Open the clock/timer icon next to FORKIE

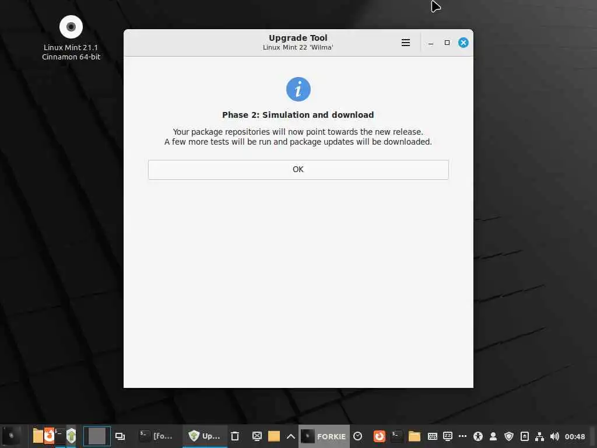coord(357,436)
